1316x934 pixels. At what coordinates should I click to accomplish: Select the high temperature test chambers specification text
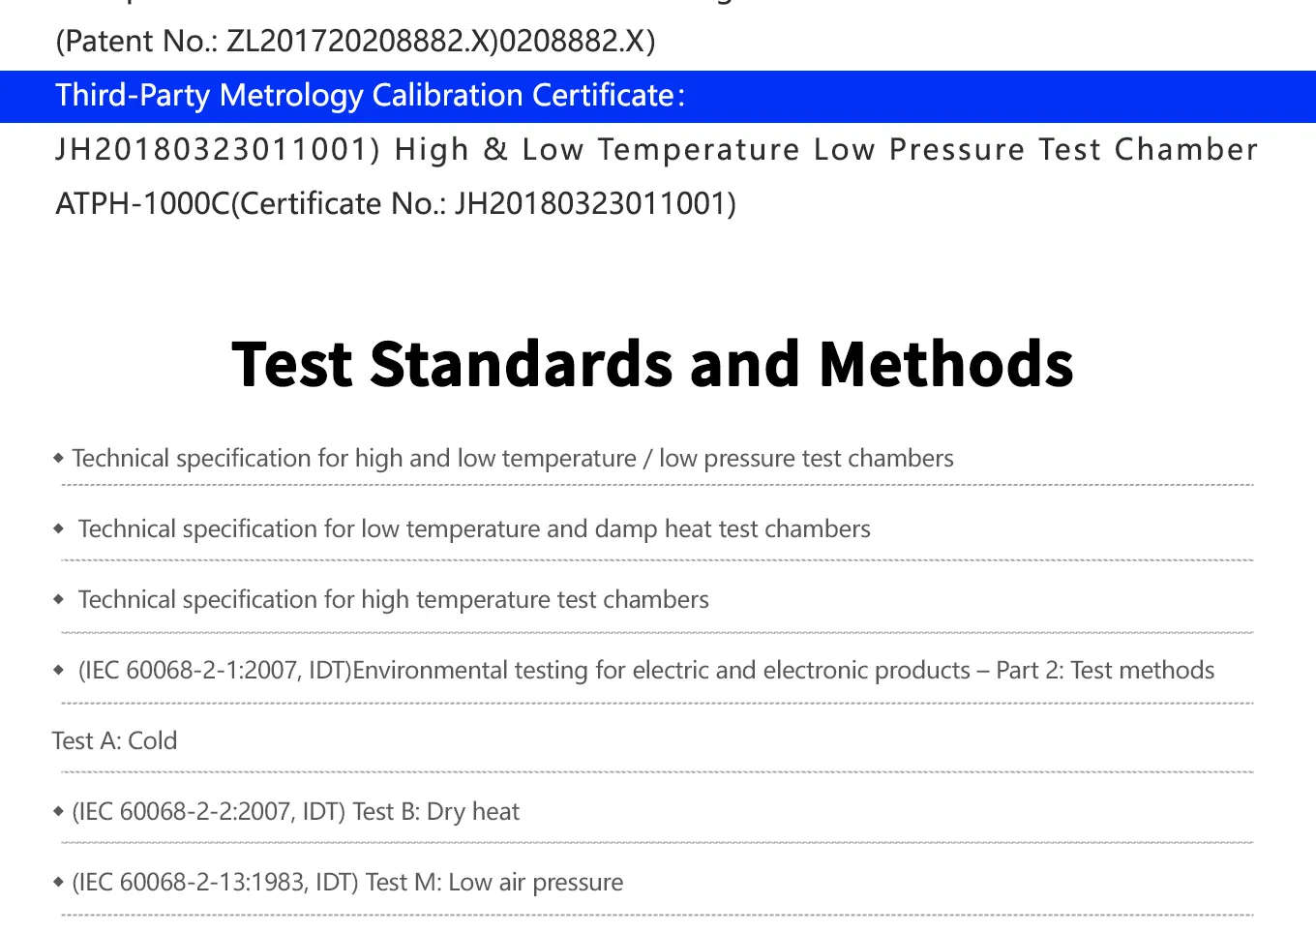(393, 599)
